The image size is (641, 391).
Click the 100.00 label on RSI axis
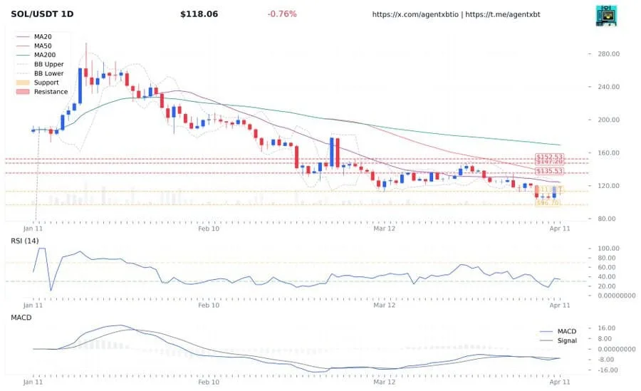coord(608,249)
